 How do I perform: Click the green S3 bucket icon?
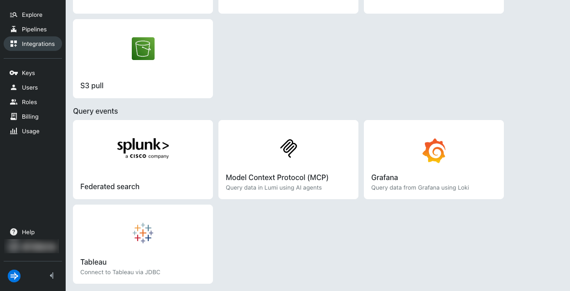[143, 49]
